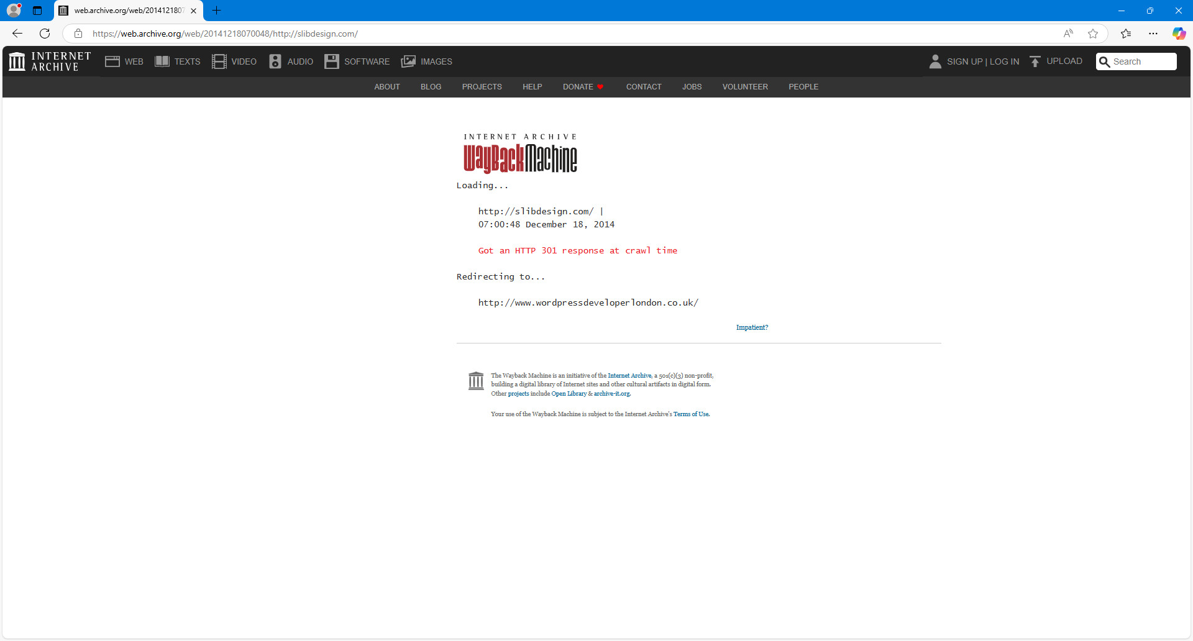Click the user profile icon near Sign Up
Screen dimensions: 1193x641
pyautogui.click(x=935, y=61)
